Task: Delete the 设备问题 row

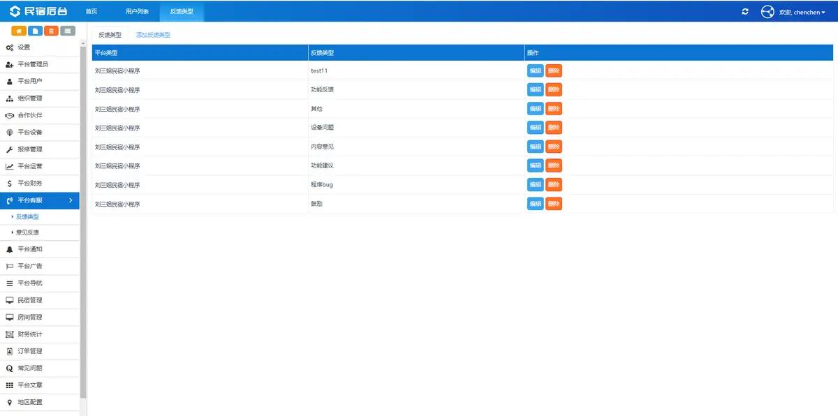Action: click(x=554, y=128)
